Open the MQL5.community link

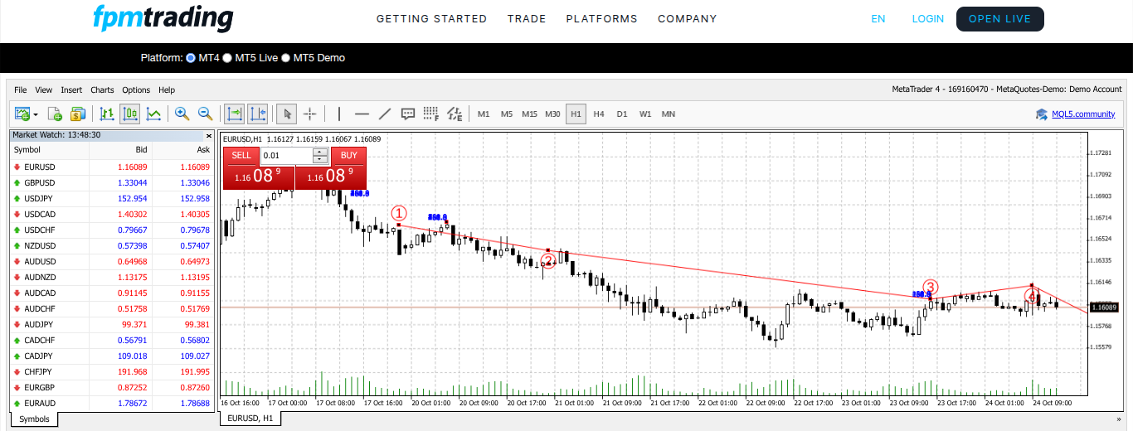(1083, 114)
